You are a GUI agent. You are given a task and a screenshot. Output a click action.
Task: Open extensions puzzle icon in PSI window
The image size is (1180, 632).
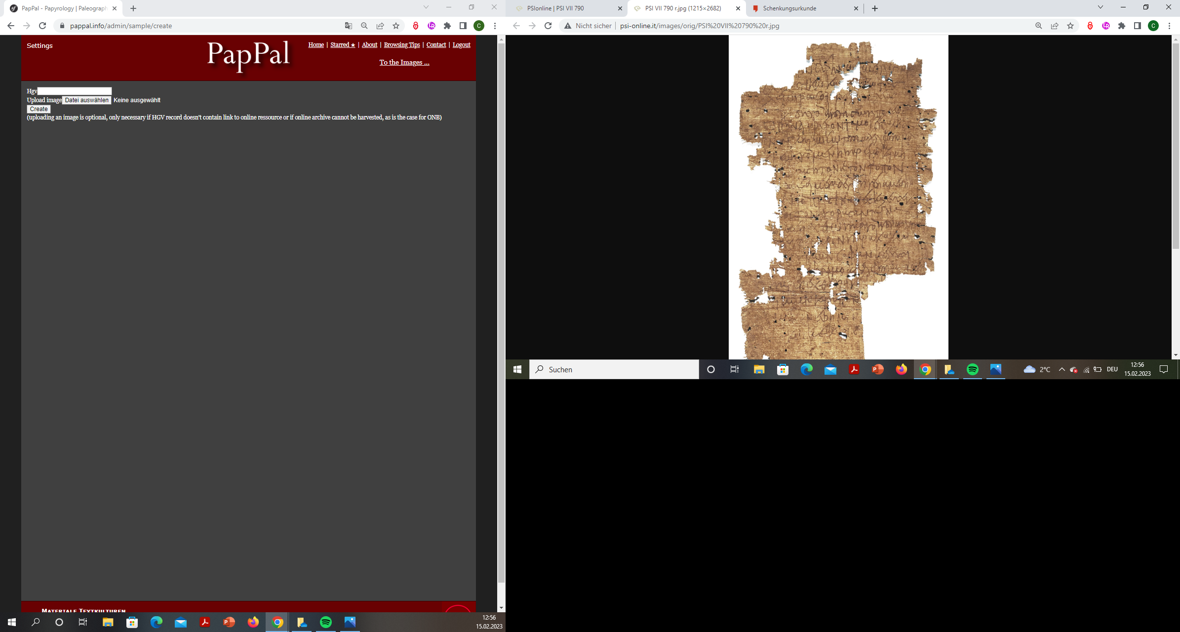point(1122,26)
